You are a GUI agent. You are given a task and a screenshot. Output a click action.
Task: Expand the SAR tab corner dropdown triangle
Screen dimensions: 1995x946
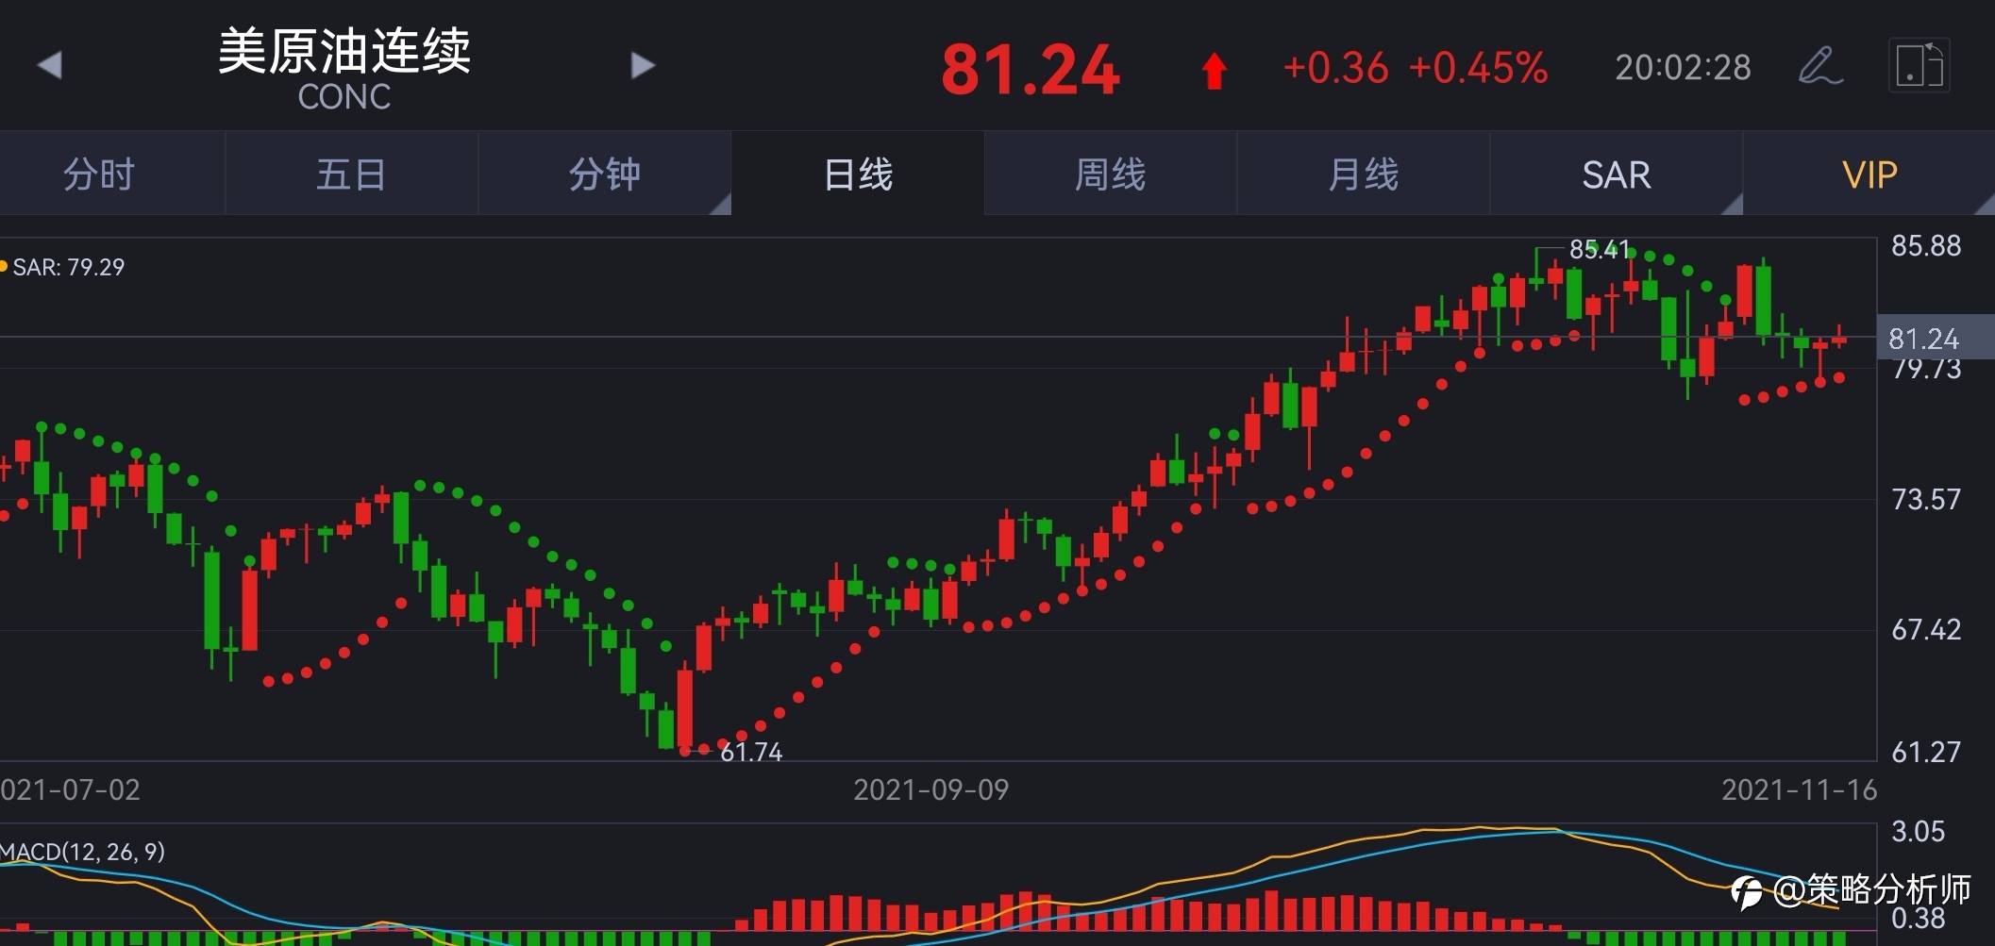[x=1733, y=205]
